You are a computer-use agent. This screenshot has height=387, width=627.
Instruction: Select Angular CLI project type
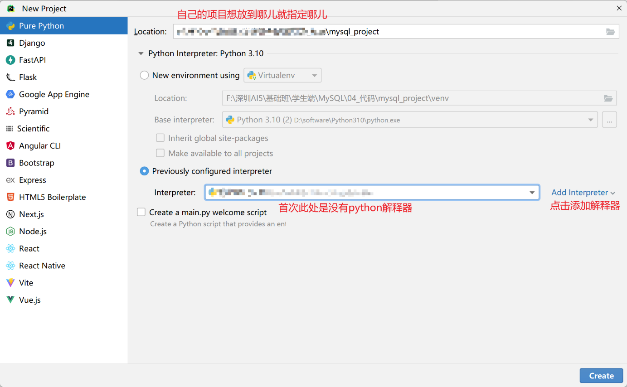tap(63, 146)
